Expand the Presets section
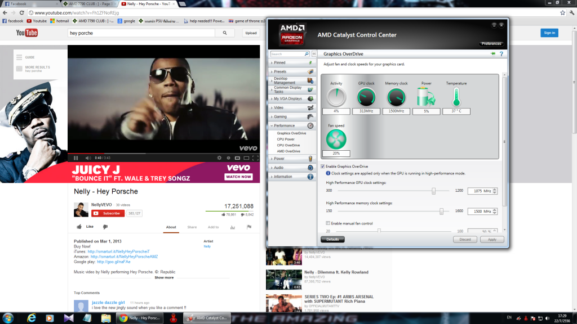The image size is (577, 324). pyautogui.click(x=292, y=71)
